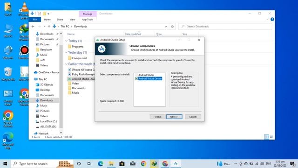Open Explorer help icon
The height and width of the screenshot is (168, 298).
(272, 20)
